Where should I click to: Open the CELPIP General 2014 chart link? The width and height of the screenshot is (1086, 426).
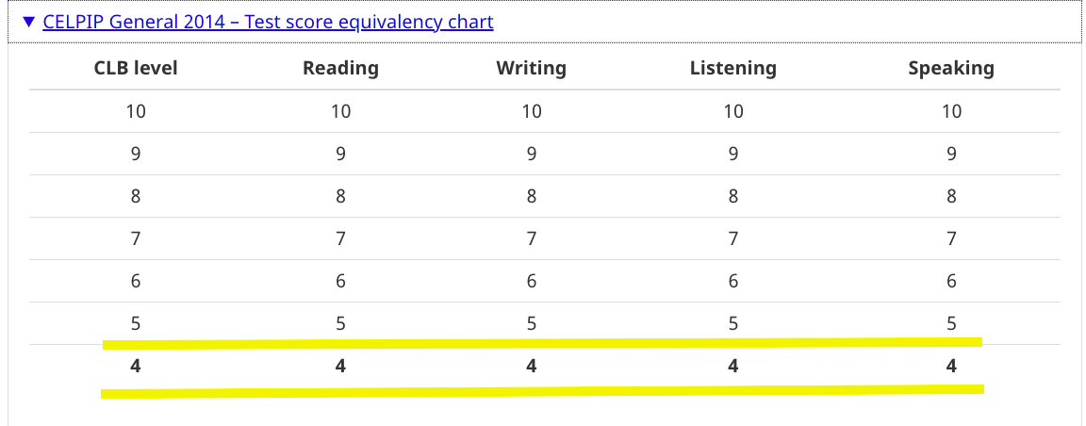(268, 23)
